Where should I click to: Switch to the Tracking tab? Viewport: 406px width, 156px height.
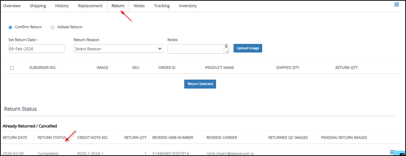coord(162,6)
